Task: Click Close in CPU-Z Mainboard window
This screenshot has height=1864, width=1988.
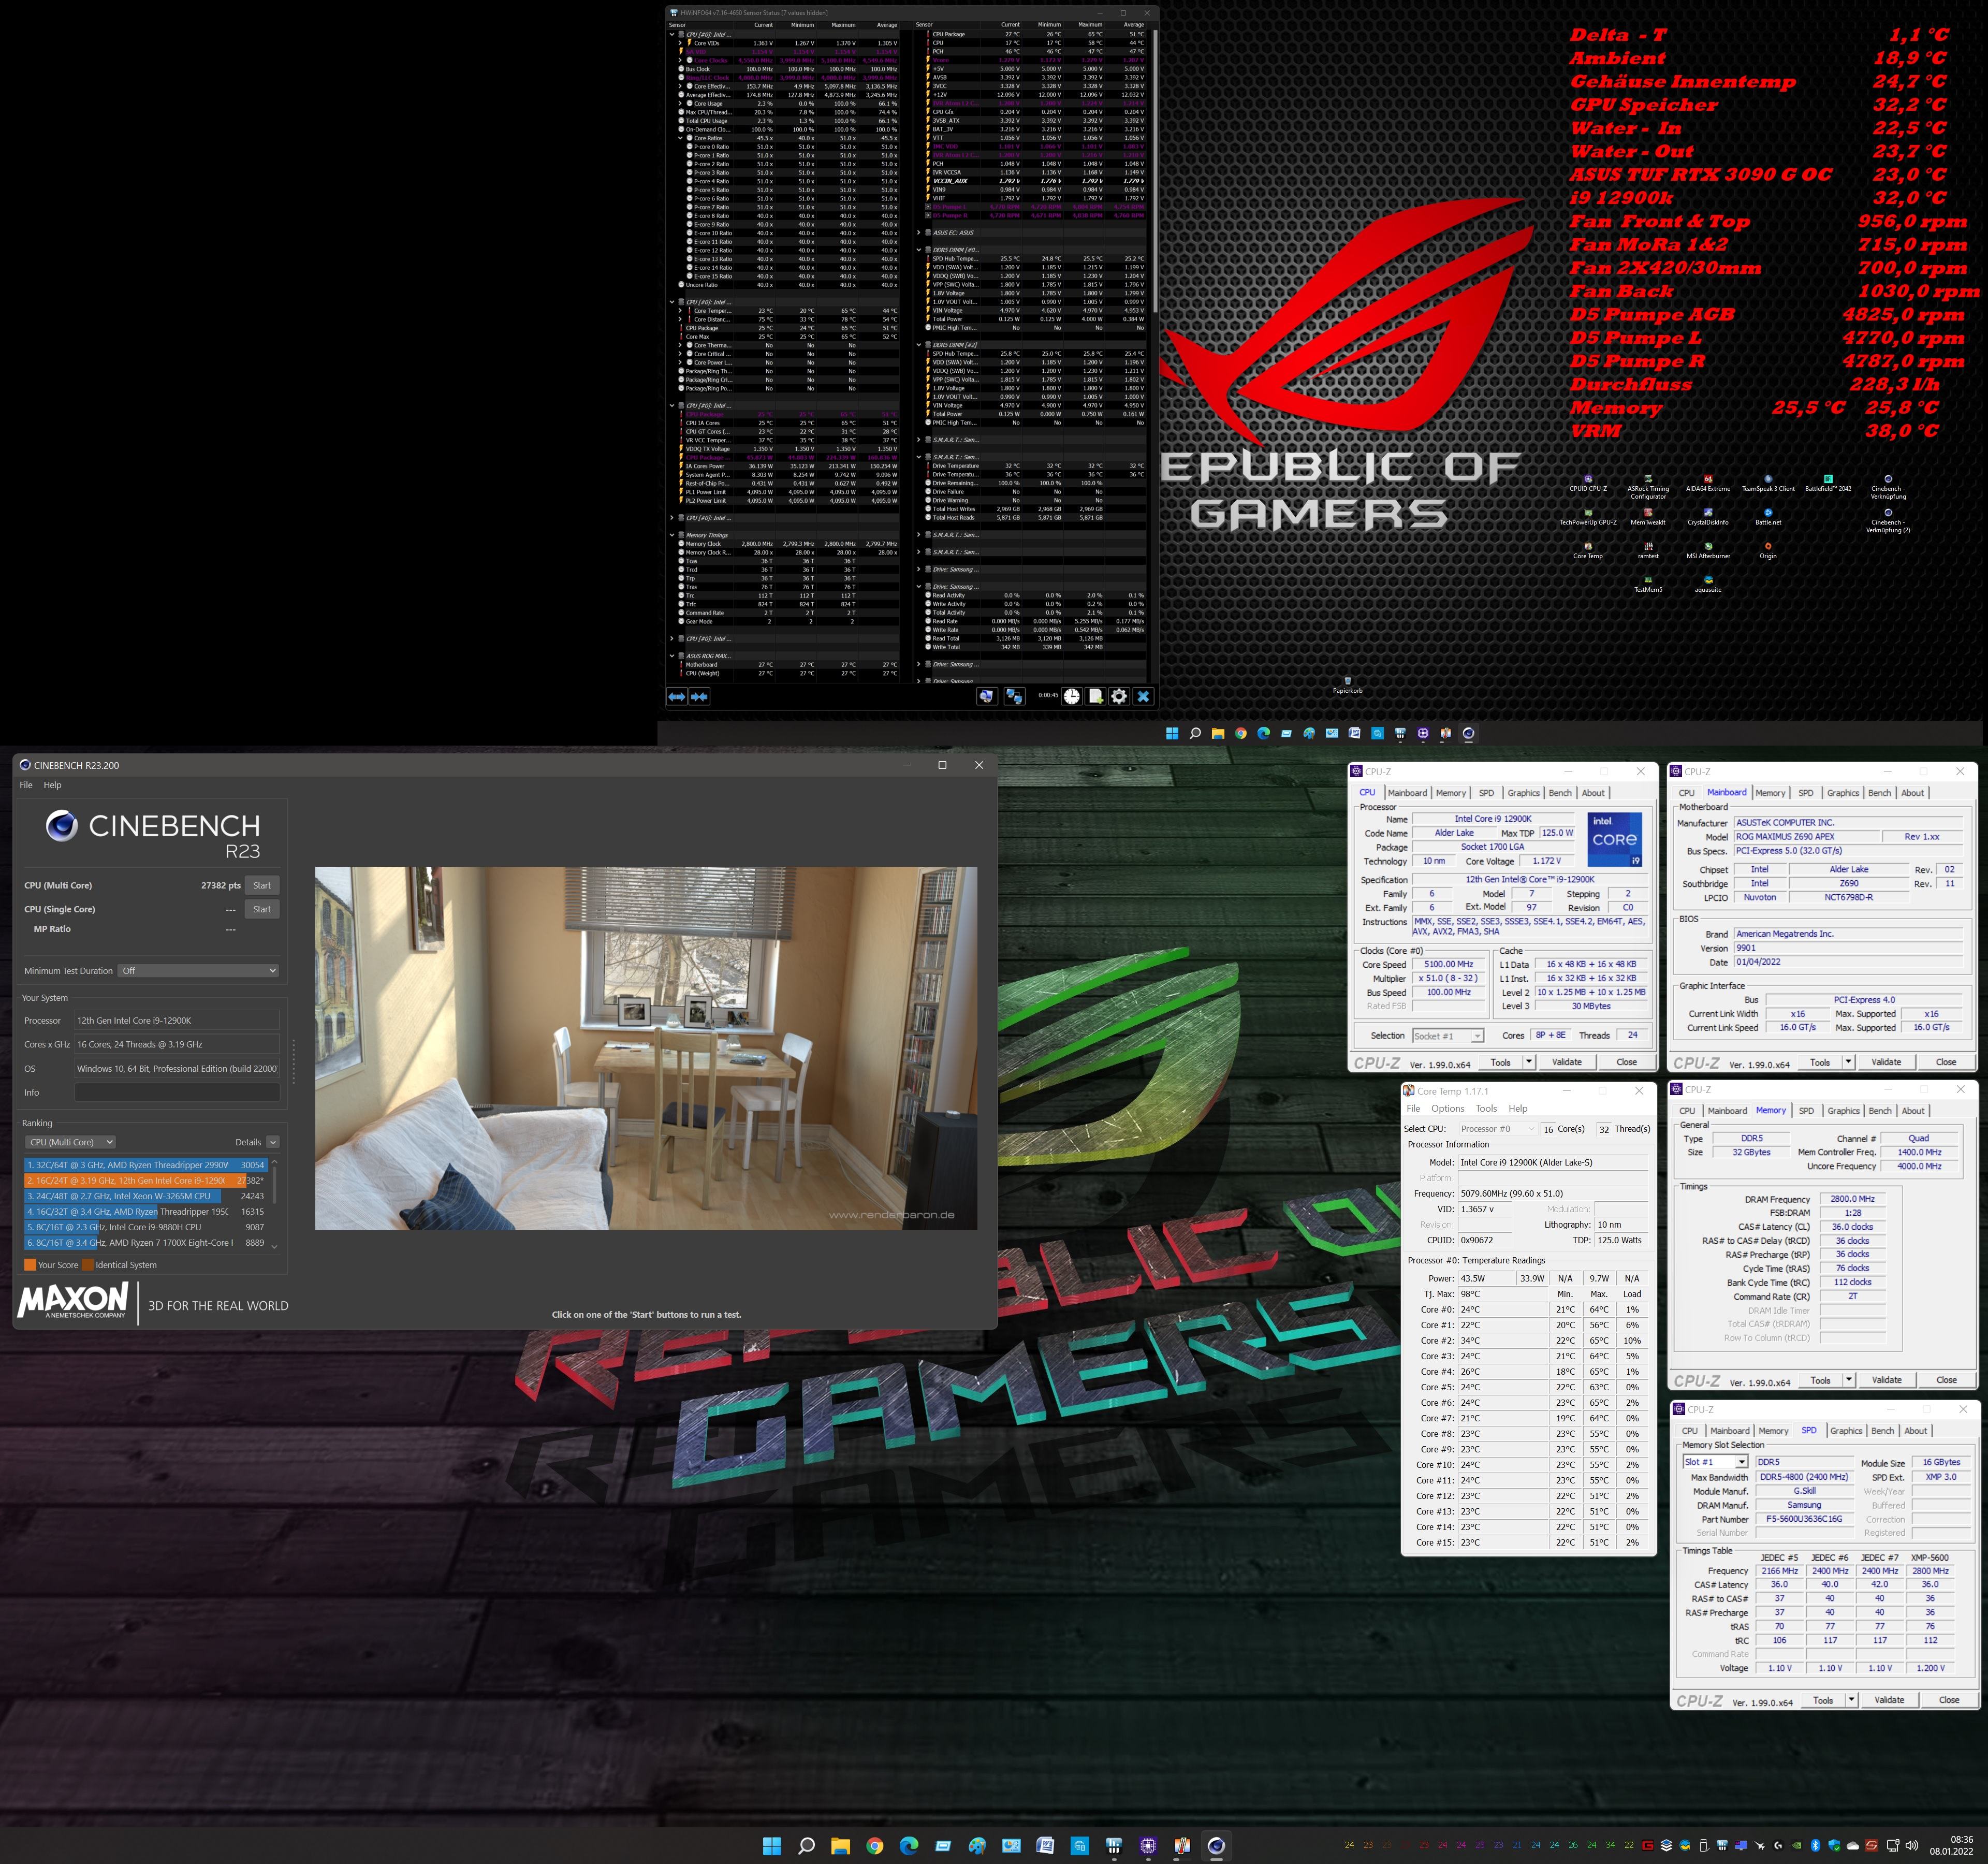Action: pos(1945,1062)
